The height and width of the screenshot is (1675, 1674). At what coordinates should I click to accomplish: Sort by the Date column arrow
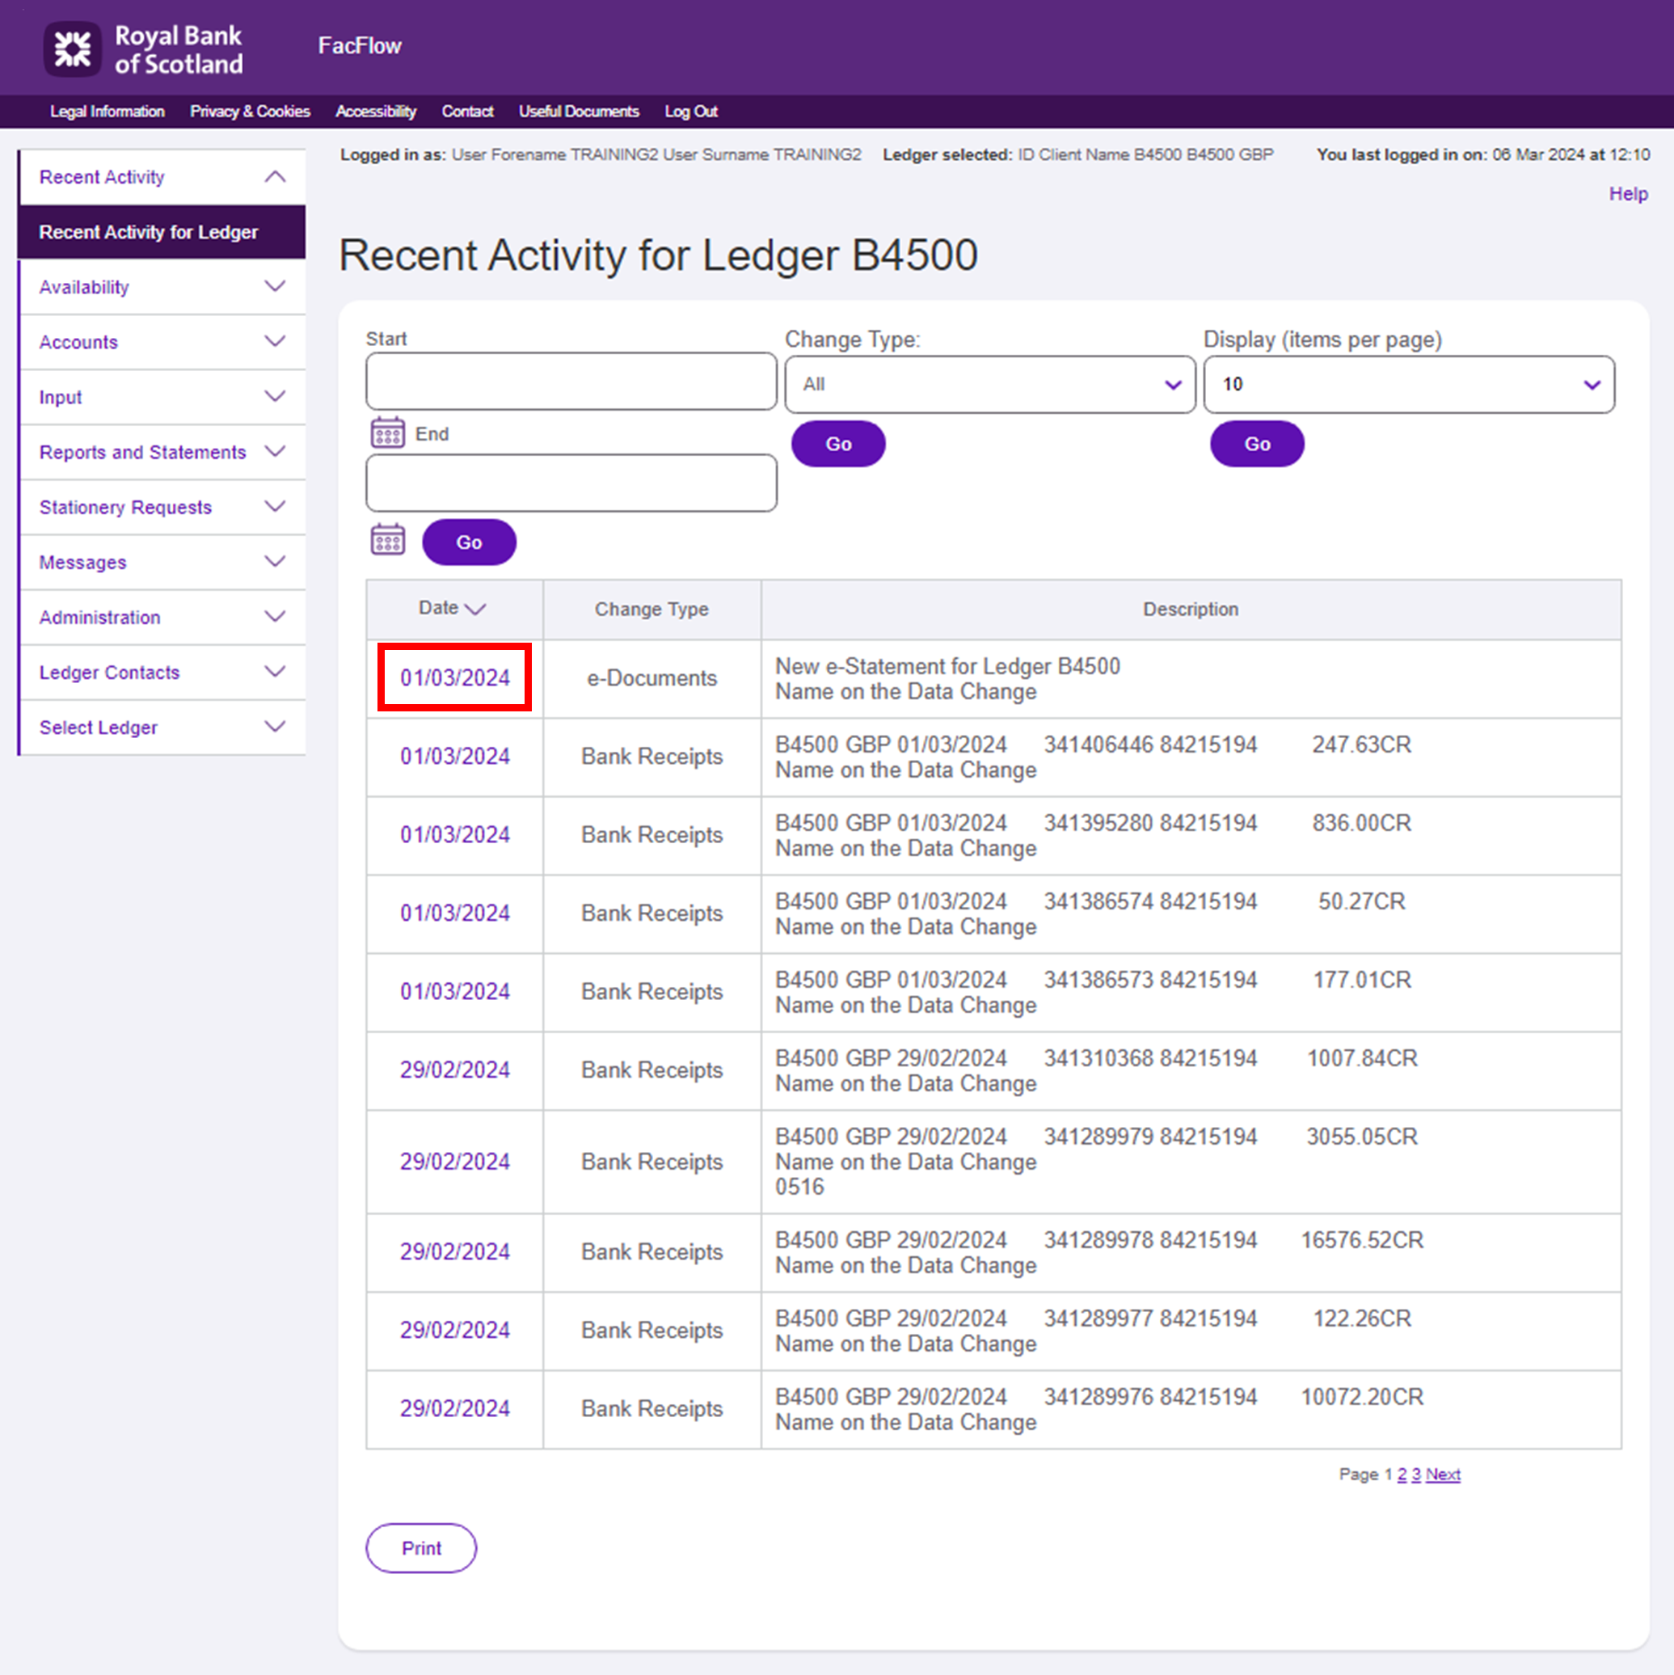(x=475, y=610)
